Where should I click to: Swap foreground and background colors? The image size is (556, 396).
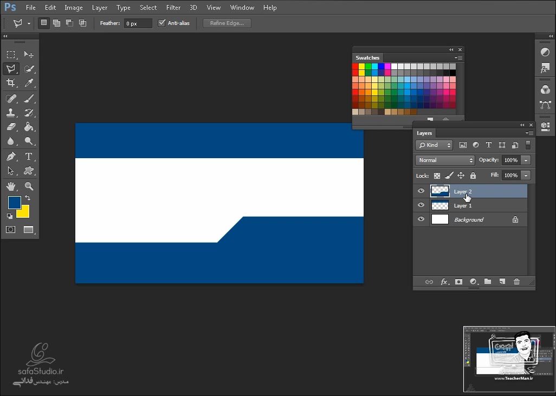pos(28,198)
